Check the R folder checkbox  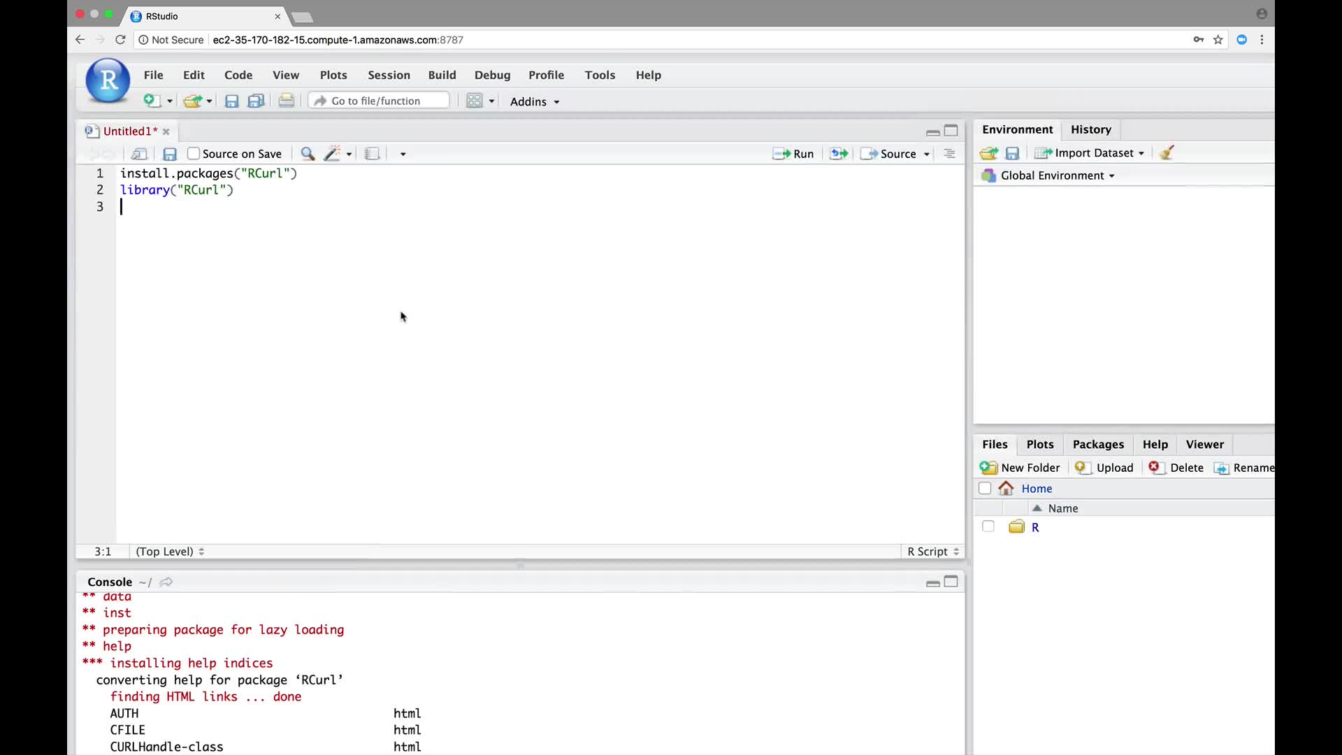point(988,527)
